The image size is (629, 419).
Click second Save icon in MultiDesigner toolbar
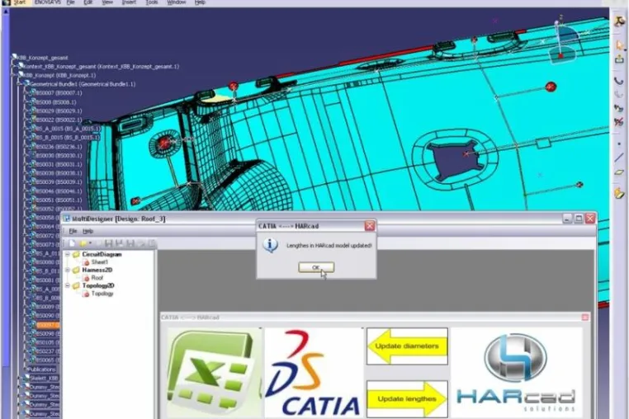[119, 243]
